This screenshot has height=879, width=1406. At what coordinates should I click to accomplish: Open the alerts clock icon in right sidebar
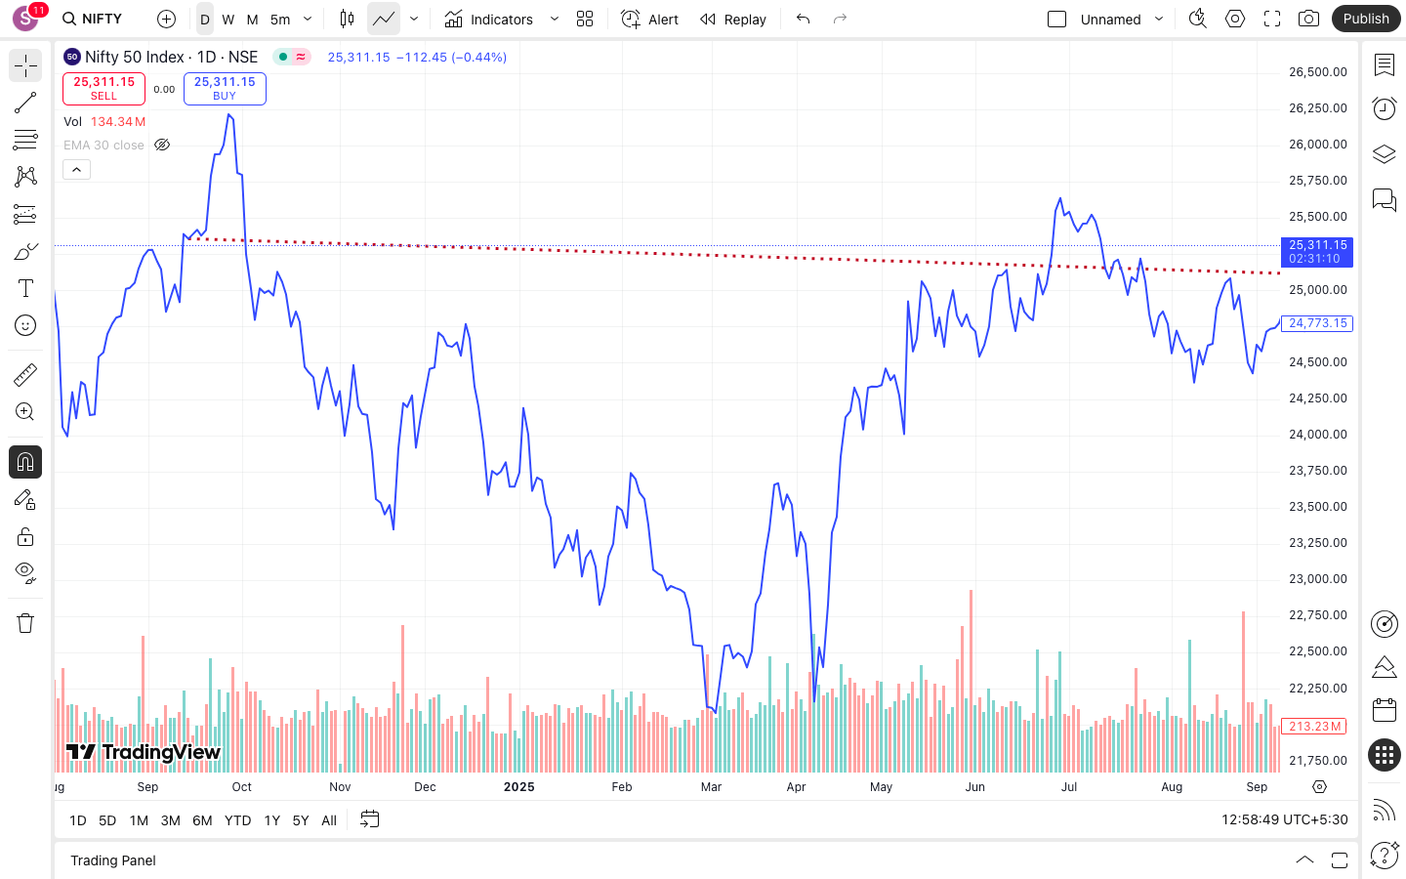point(1384,108)
